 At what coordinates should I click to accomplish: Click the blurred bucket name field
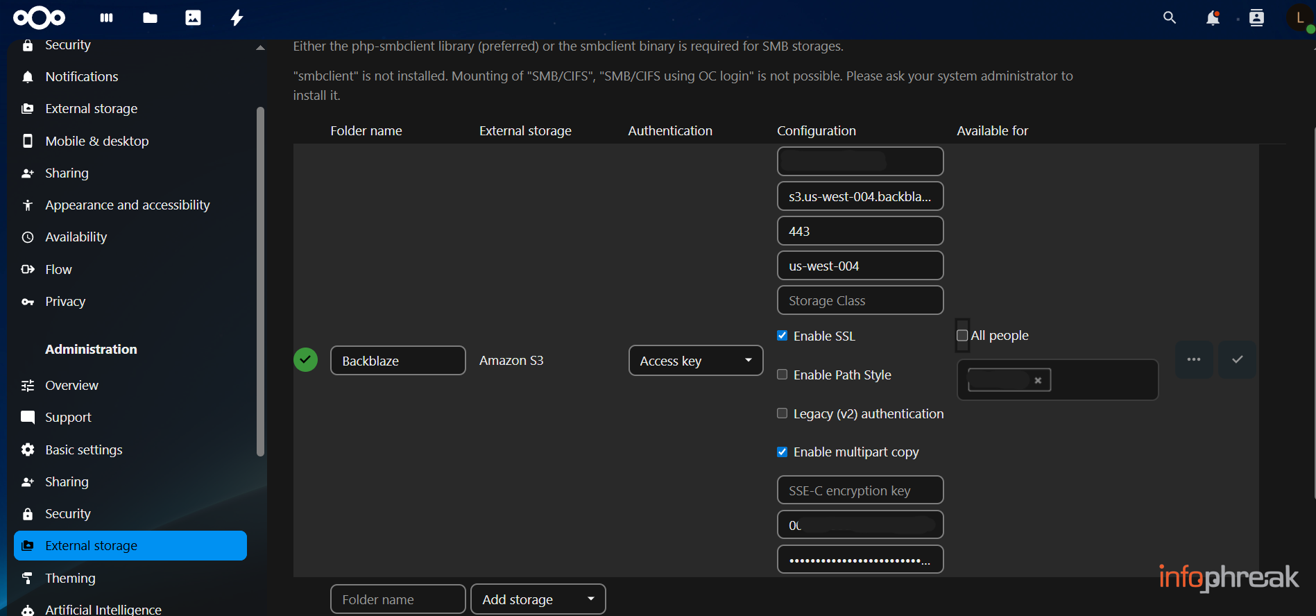[x=860, y=162]
